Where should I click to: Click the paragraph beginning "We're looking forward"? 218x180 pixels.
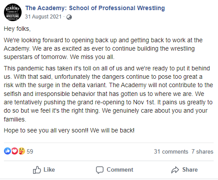click(103, 48)
